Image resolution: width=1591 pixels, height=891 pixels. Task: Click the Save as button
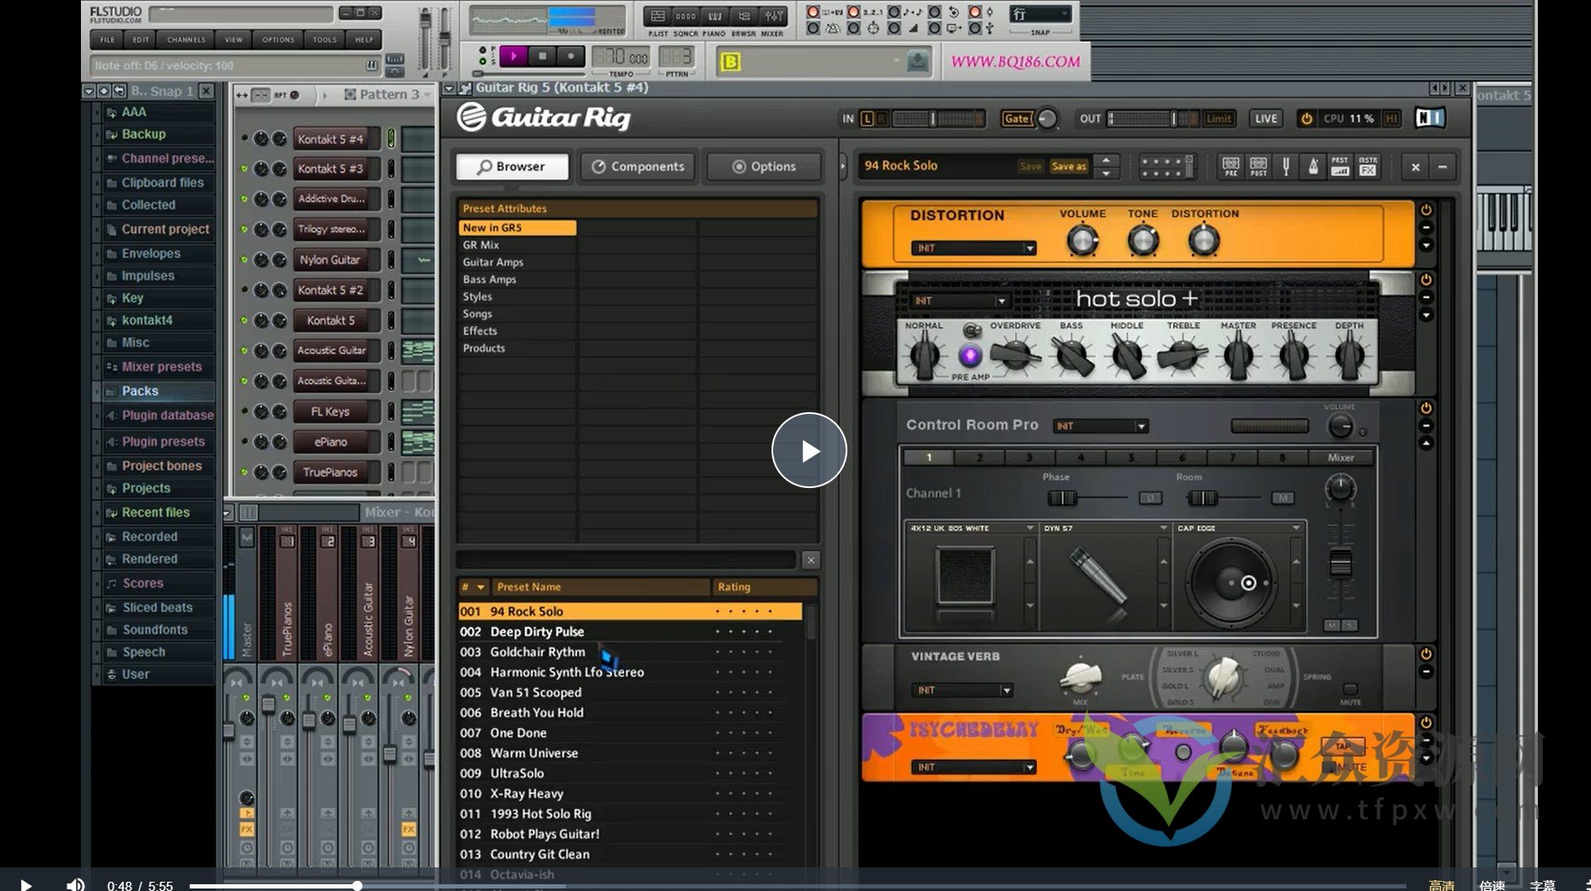pos(1068,167)
